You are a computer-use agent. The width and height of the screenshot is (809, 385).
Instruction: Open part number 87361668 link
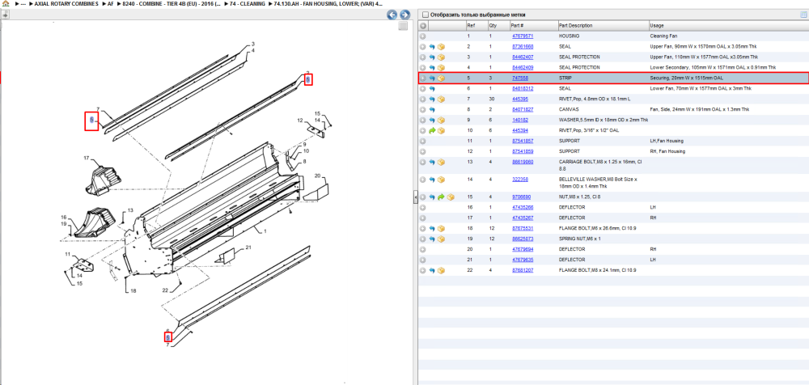pos(522,46)
